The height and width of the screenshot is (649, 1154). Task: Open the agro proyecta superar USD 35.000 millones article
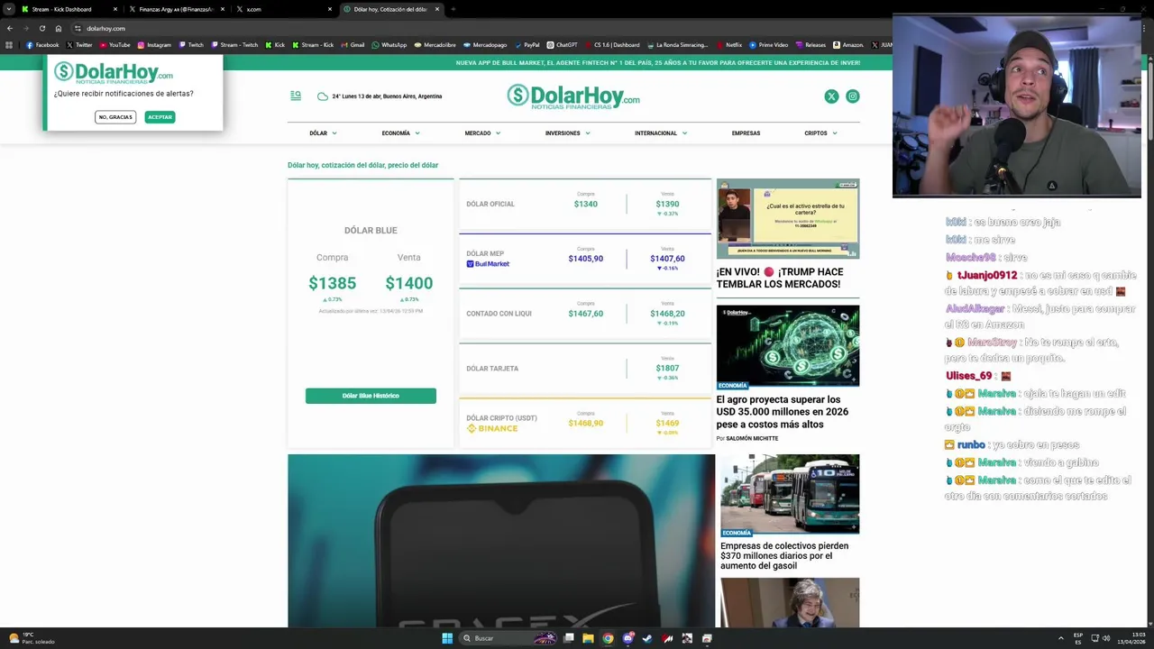click(783, 412)
